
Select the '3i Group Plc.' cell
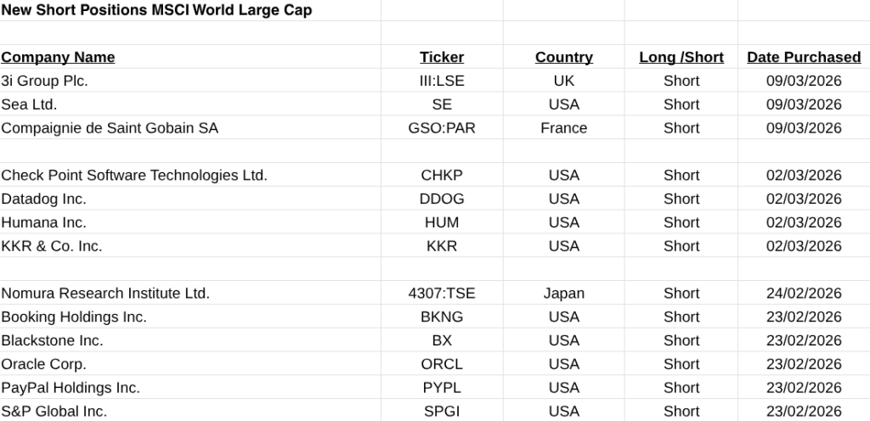44,81
